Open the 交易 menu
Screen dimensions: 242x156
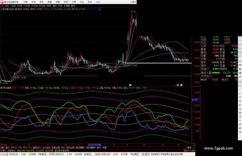(x=74, y=2)
